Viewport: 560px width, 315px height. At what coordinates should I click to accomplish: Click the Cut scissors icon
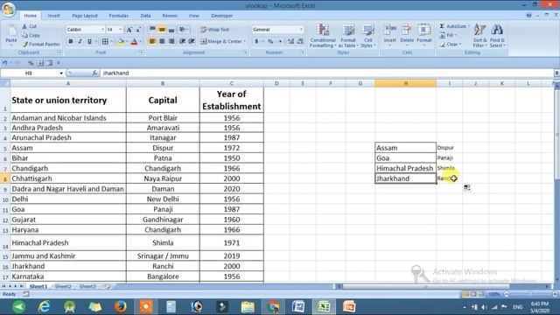click(x=24, y=26)
